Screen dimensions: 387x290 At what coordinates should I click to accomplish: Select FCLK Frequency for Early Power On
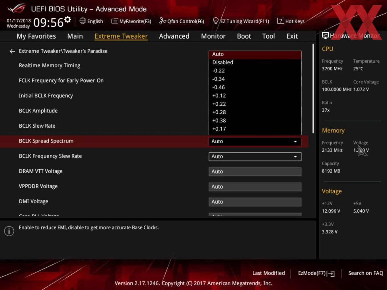coord(61,80)
